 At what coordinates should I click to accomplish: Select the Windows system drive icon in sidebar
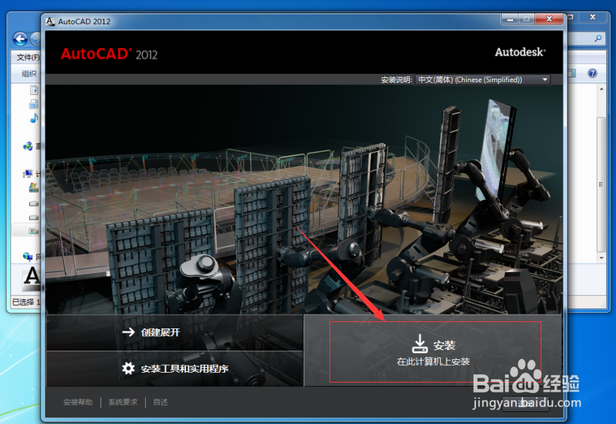coord(34,188)
